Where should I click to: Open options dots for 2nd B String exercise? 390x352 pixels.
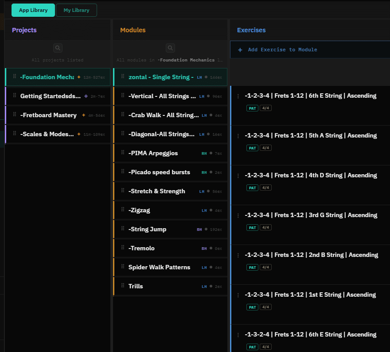(238, 255)
